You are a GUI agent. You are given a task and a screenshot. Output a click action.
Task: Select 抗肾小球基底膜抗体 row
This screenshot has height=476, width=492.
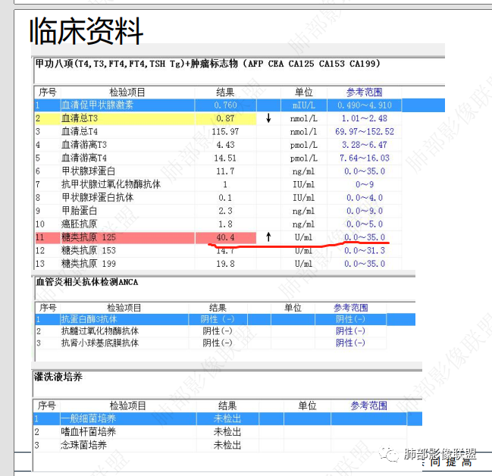pos(211,343)
